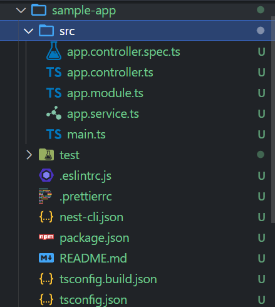Screen dimensions: 275x307
Task: Click the Markdown icon beside README.md
Action: tap(46, 258)
